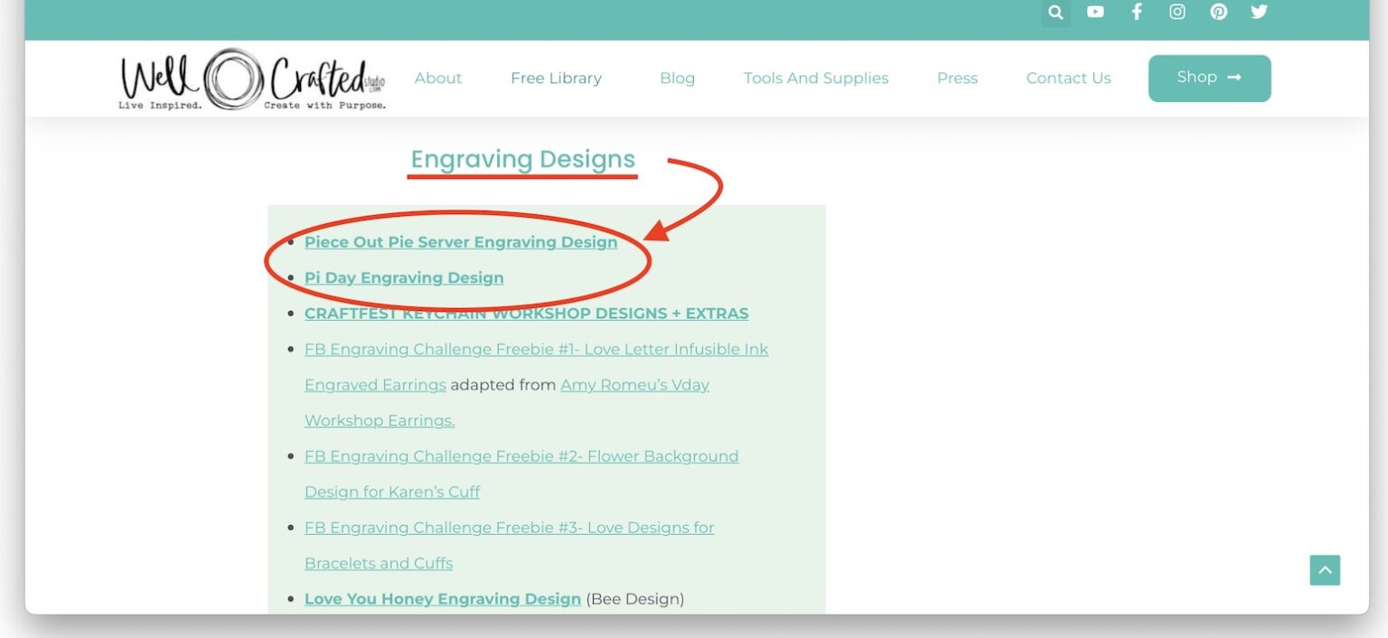Click the arrow inside the Shop button

(x=1233, y=78)
